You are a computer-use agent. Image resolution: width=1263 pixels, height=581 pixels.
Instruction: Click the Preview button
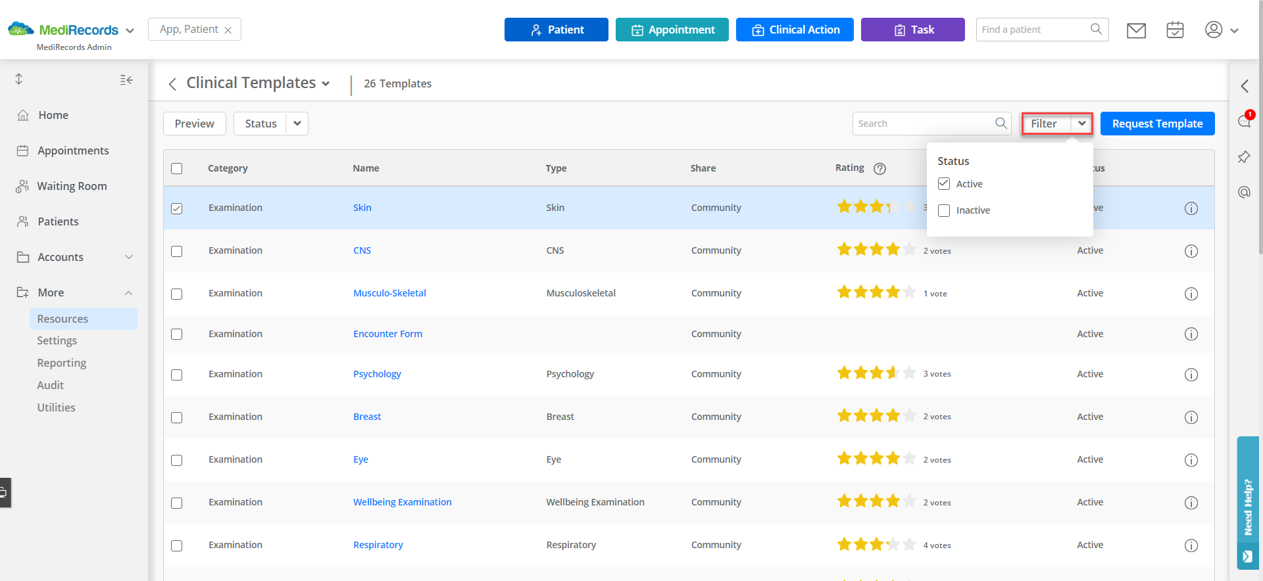pos(195,124)
